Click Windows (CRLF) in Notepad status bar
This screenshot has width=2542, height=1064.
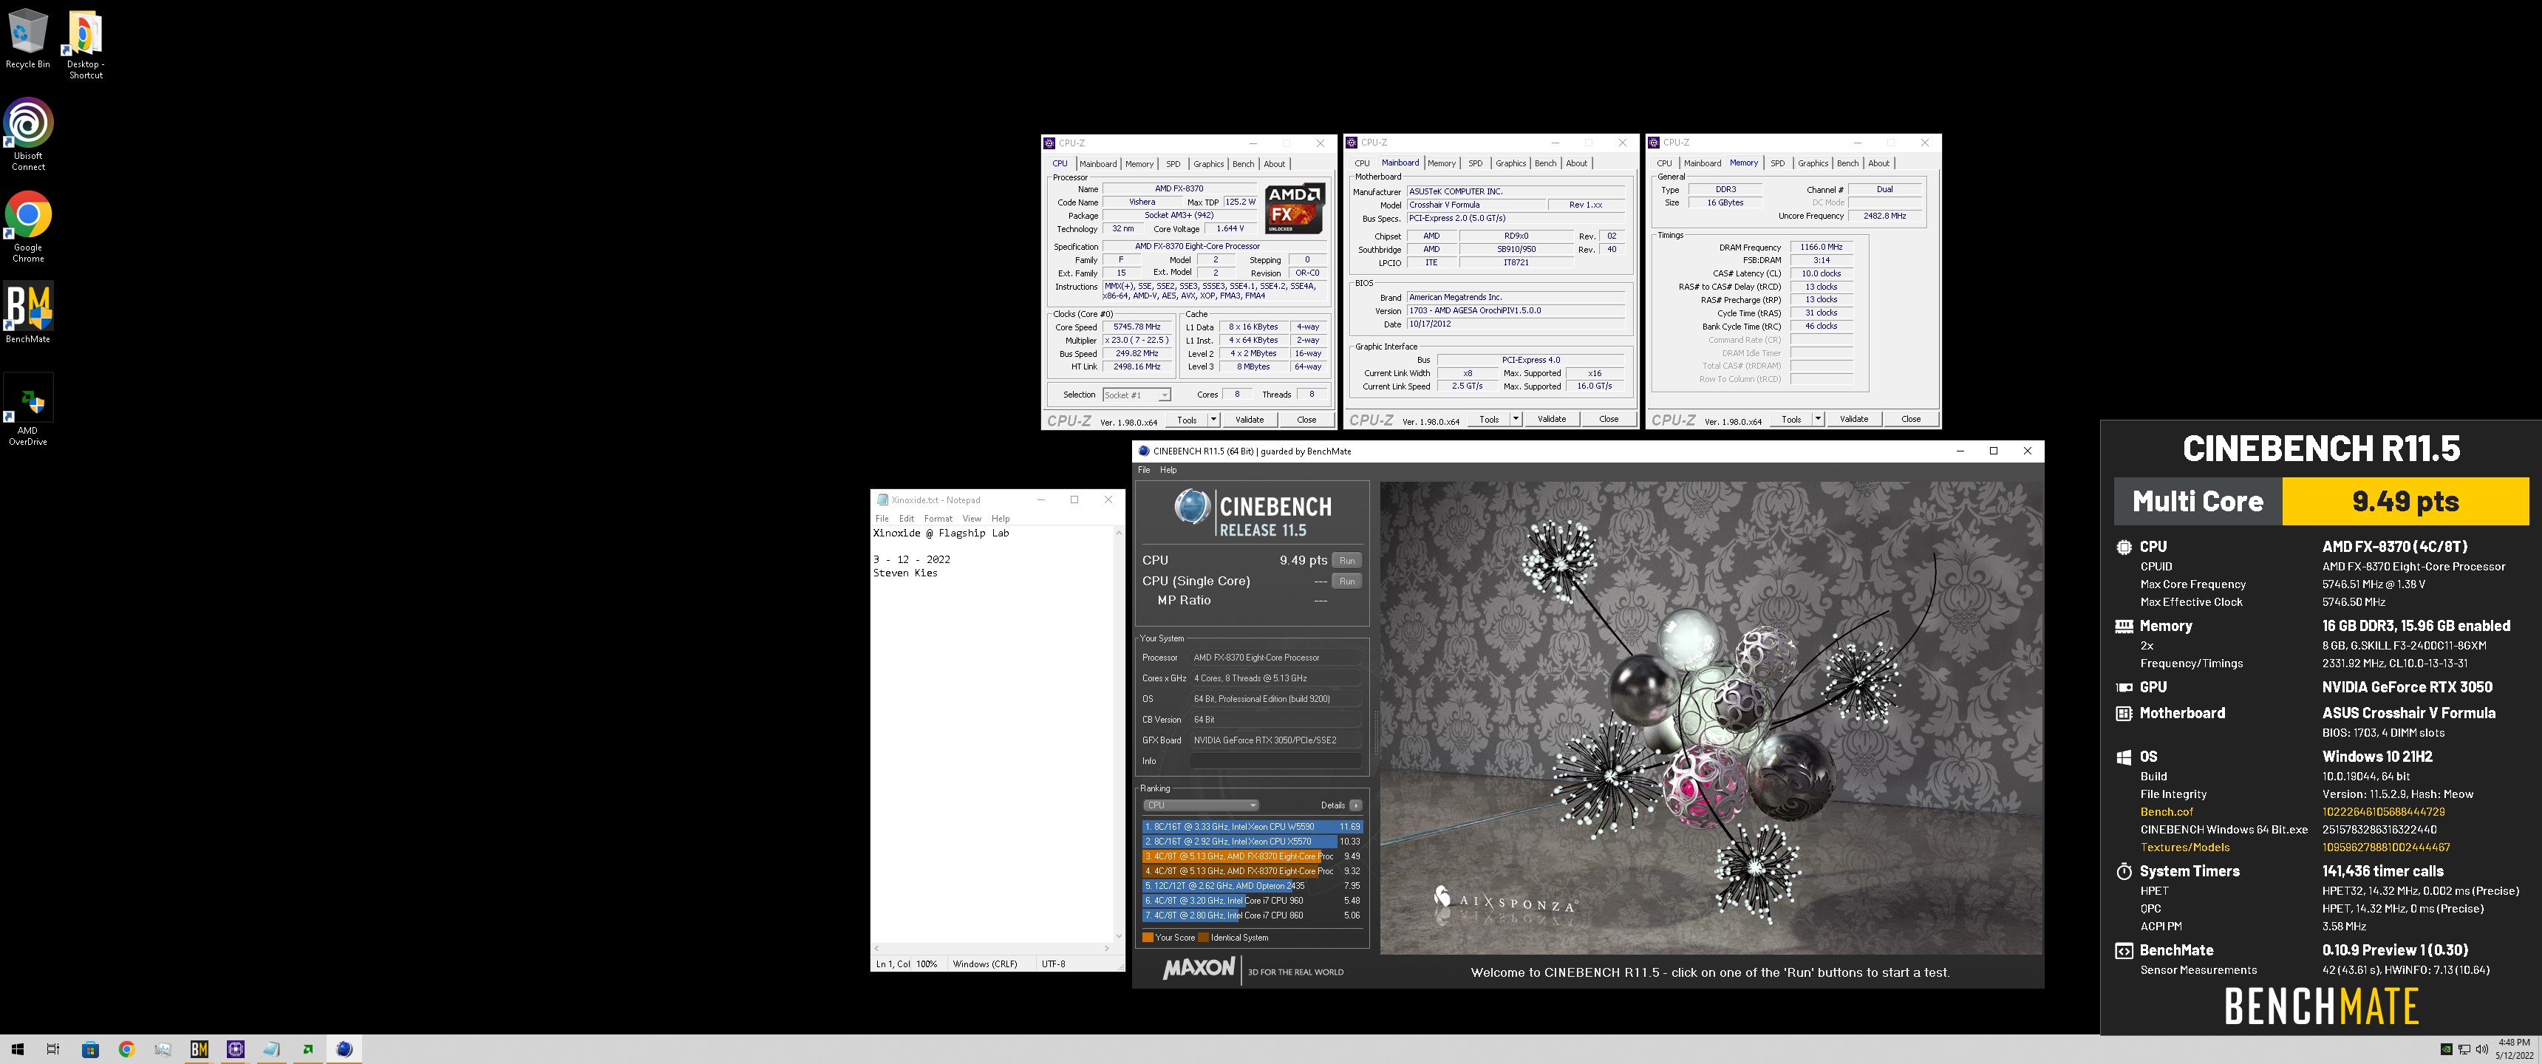click(x=984, y=964)
